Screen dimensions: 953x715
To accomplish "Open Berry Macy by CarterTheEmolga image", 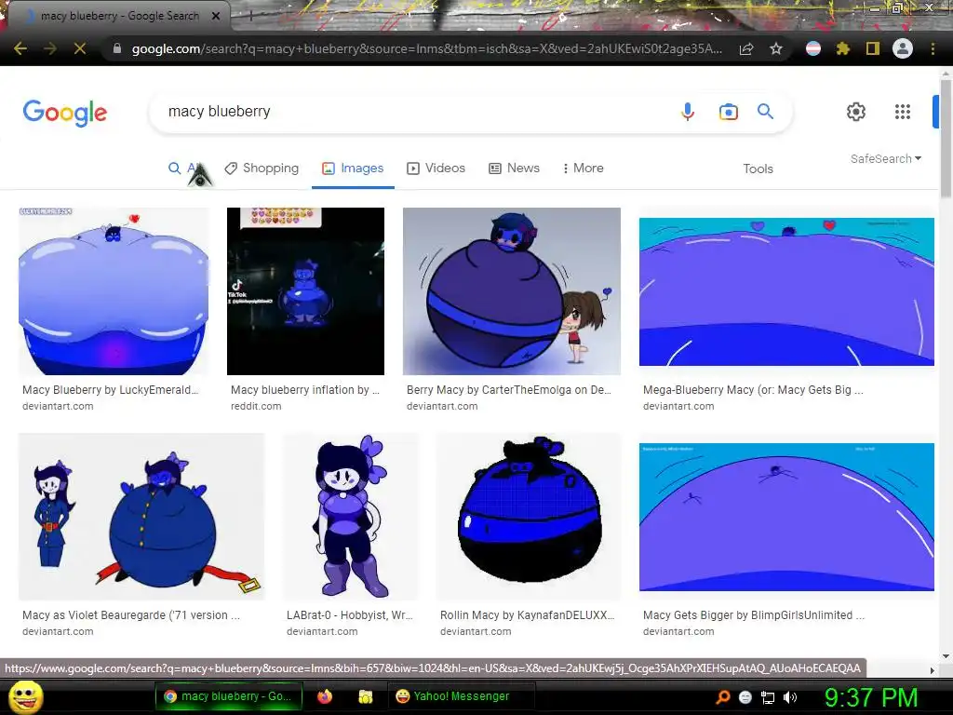I will (512, 291).
